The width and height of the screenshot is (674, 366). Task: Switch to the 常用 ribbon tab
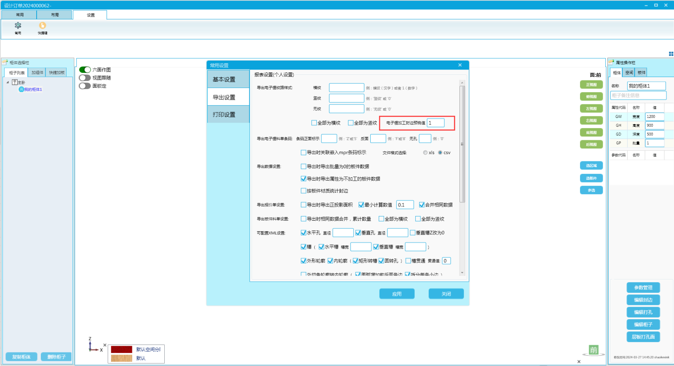(x=19, y=15)
